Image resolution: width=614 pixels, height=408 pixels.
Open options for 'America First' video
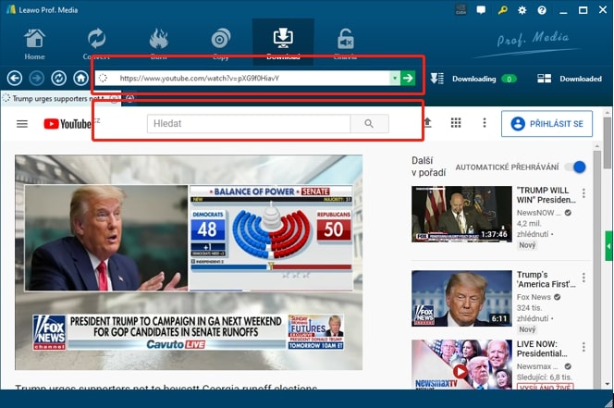coord(583,278)
